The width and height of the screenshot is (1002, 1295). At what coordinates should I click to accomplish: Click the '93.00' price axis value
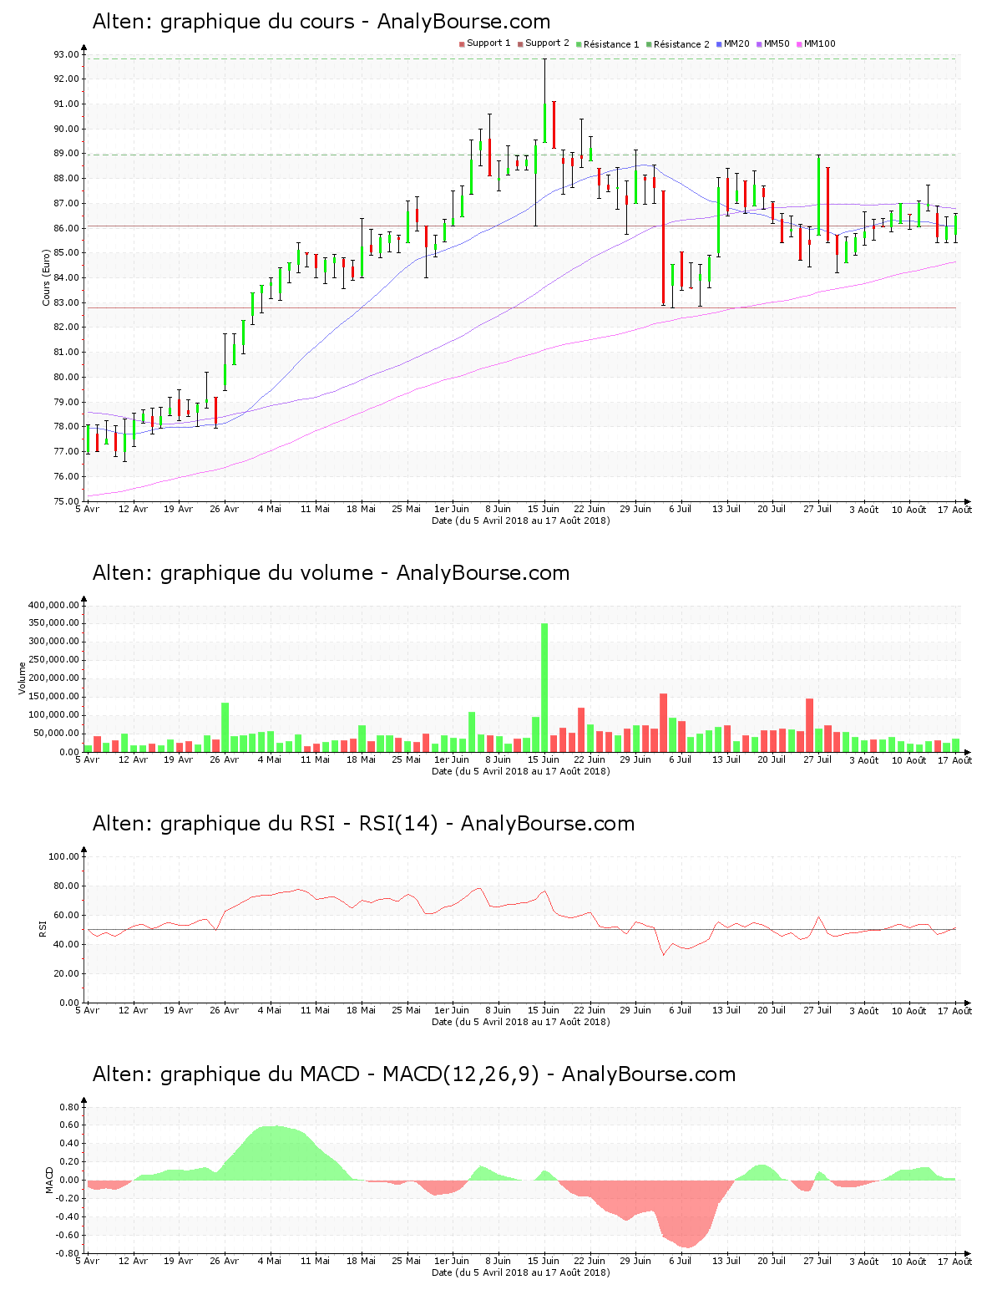[x=67, y=54]
